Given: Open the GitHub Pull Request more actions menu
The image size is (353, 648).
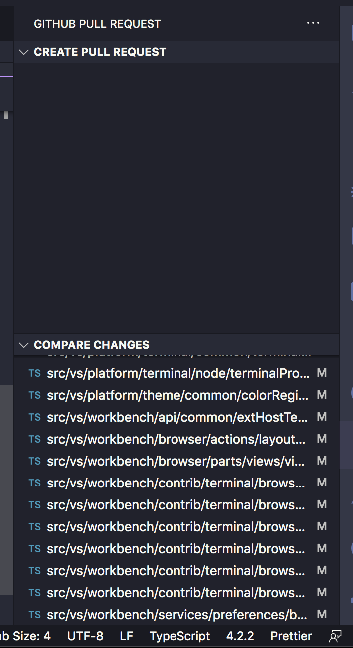Looking at the screenshot, I should (x=313, y=23).
